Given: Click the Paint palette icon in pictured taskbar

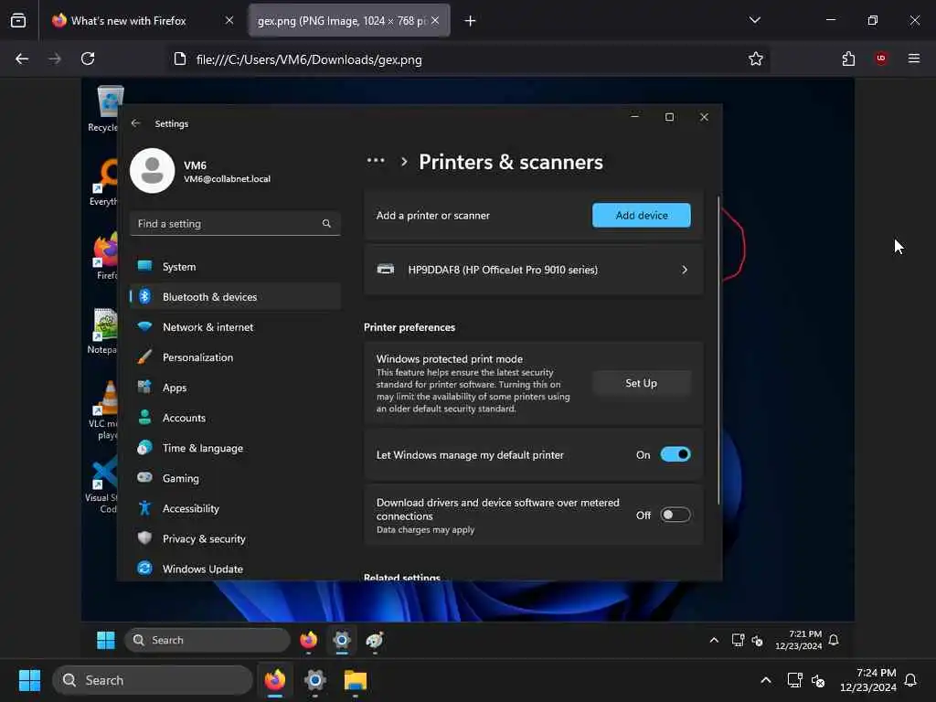Looking at the screenshot, I should [x=374, y=640].
